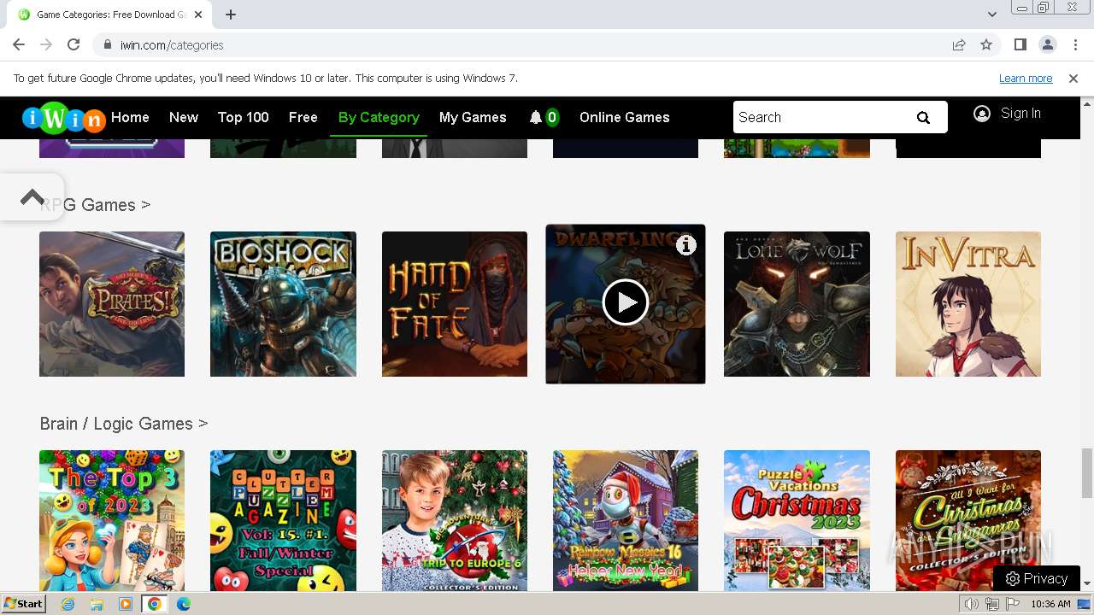
Task: Open the InVitra game tile
Action: pyautogui.click(x=968, y=304)
